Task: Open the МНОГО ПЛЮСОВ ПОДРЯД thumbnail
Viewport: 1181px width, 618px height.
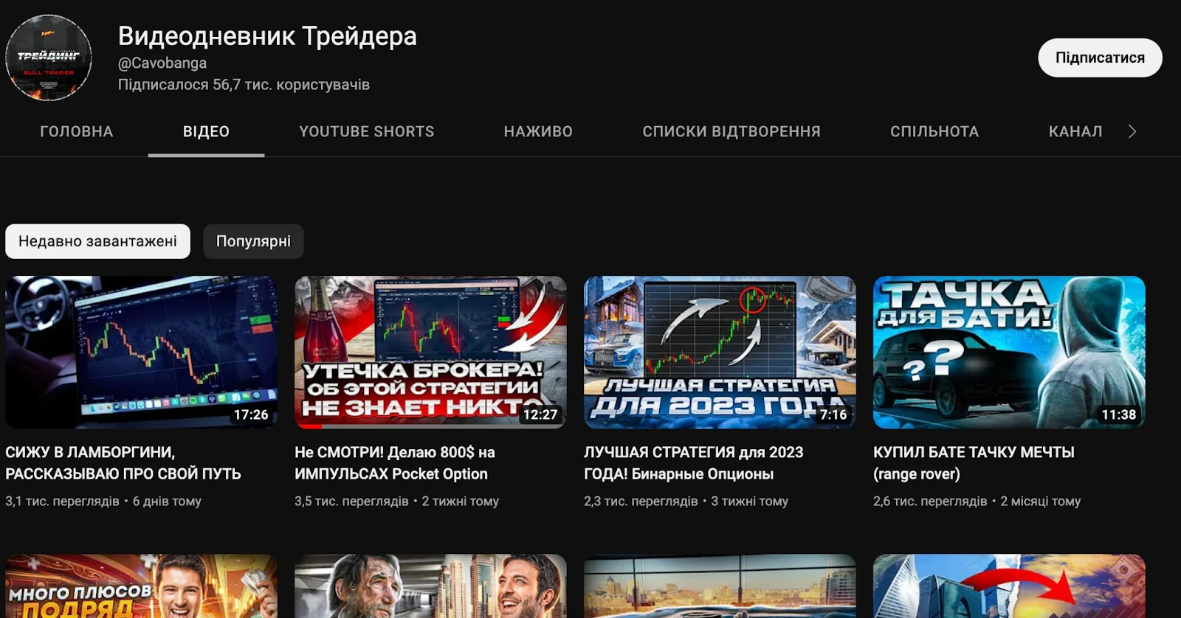Action: point(142,586)
